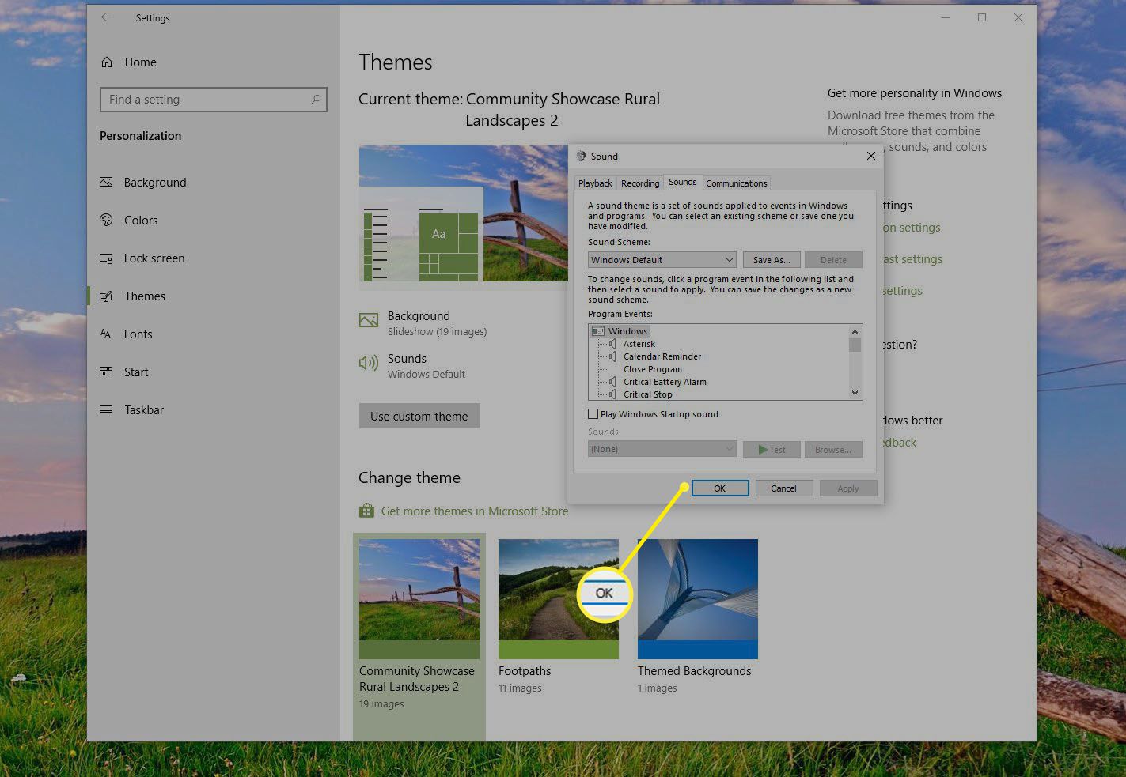The width and height of the screenshot is (1126, 777).
Task: Click Use custom theme button
Action: coord(419,416)
